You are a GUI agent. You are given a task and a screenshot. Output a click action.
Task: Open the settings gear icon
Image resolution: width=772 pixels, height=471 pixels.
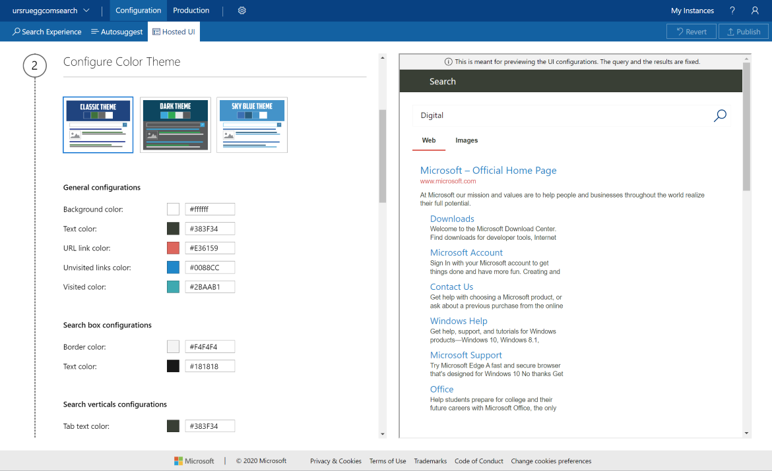pyautogui.click(x=241, y=11)
